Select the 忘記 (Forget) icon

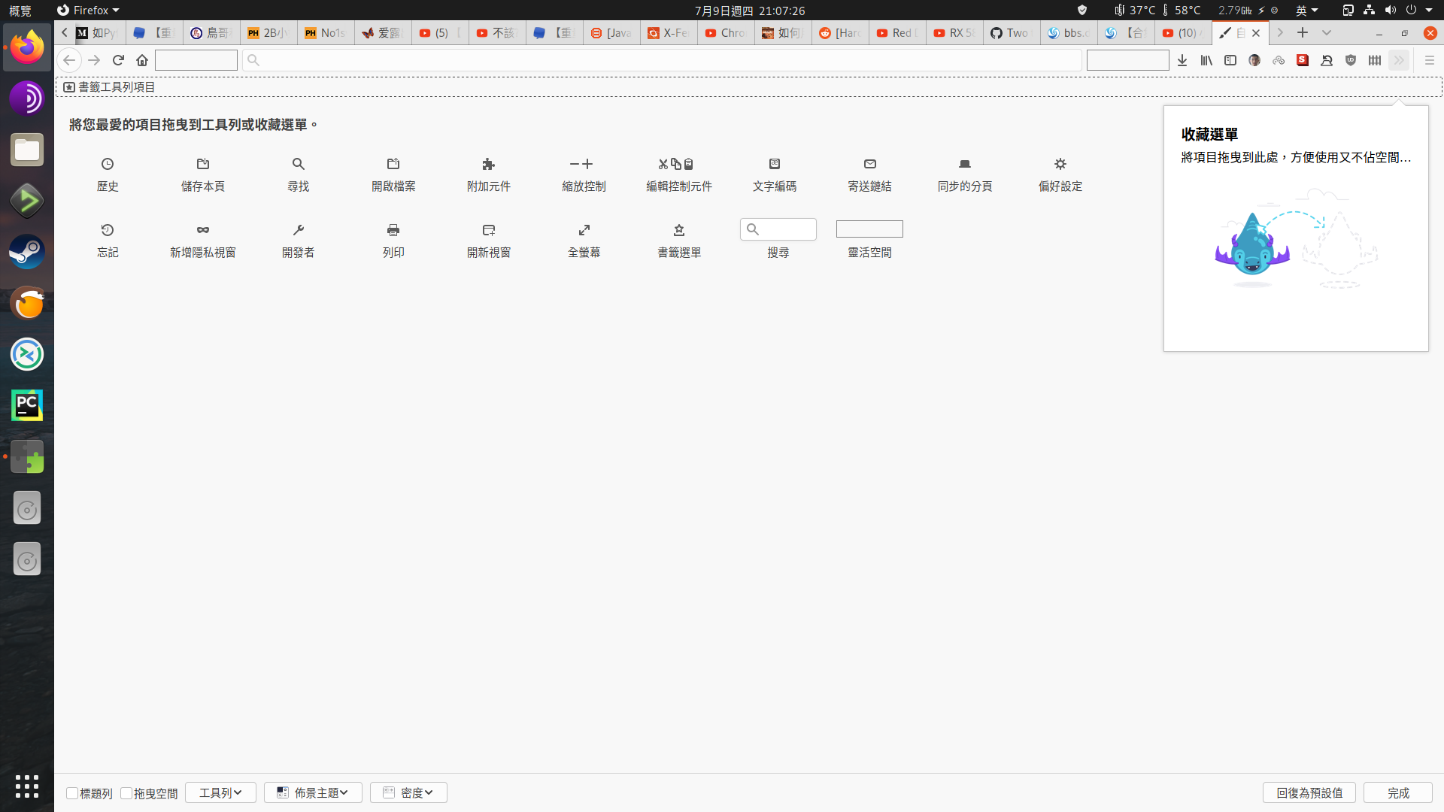click(108, 230)
